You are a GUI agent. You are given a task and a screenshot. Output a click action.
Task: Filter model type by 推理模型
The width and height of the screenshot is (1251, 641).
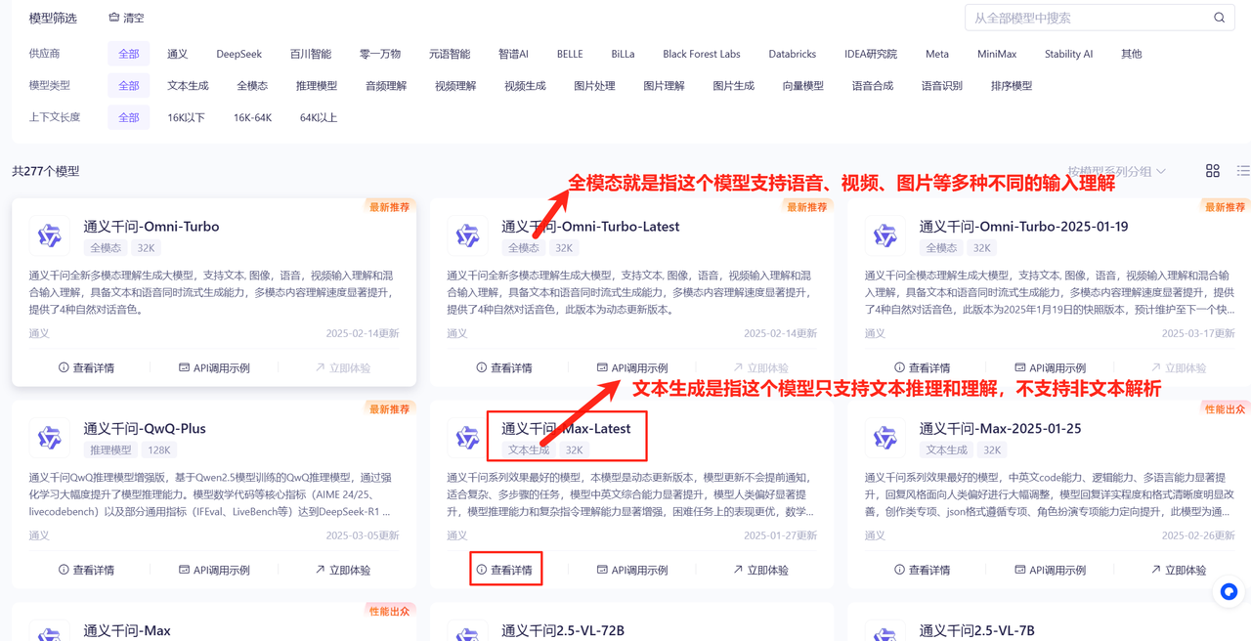coord(317,86)
